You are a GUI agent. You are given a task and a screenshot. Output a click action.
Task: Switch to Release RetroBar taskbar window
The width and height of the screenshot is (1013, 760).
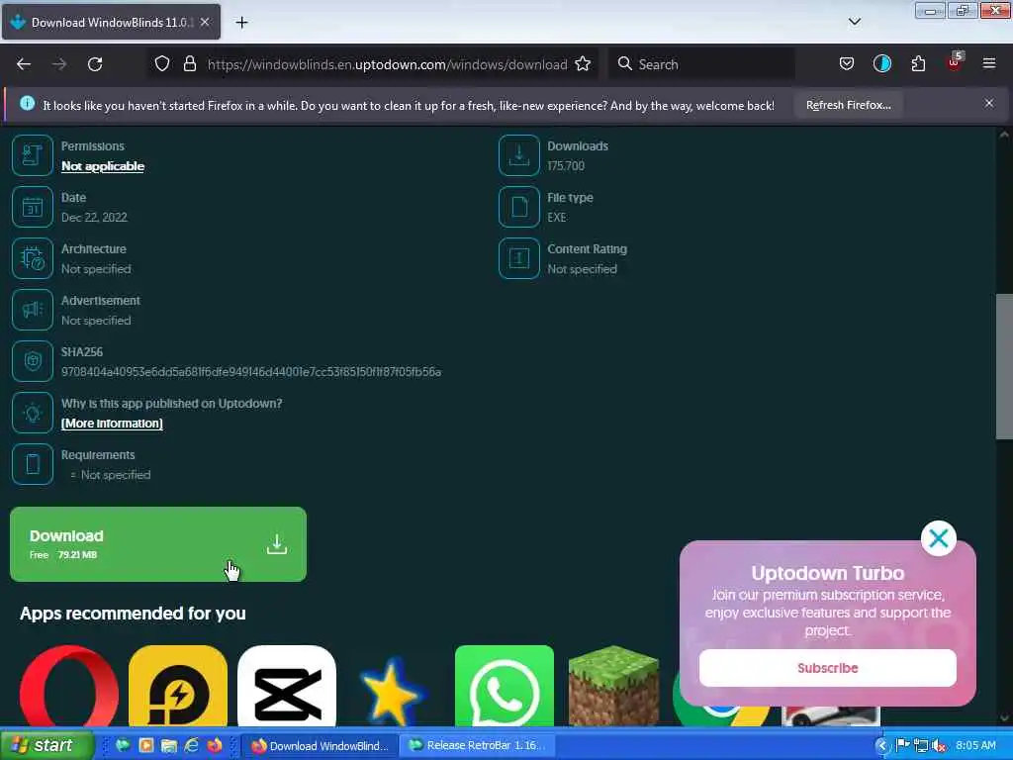pos(477,745)
